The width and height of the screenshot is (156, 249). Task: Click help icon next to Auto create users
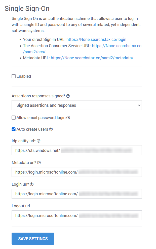[51, 129]
